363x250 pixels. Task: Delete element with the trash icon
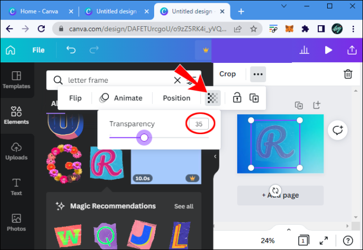tap(348, 74)
